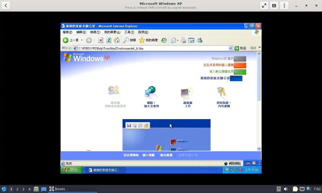Open the 檢視(V) menu
This screenshot has height=193, width=322.
coord(95,32)
